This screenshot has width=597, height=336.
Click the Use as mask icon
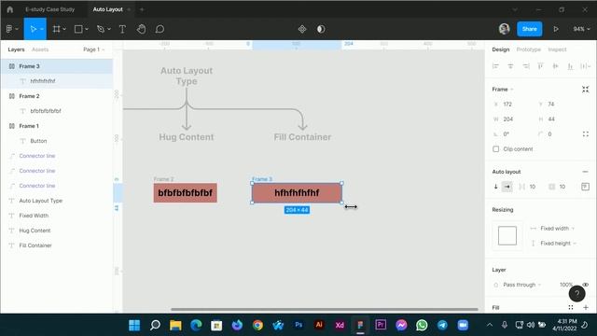coord(321,29)
